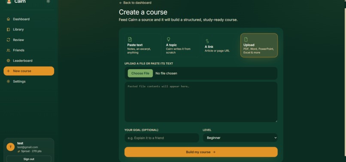Choose the A link source option
Screen dimensions: 346x162
point(220,45)
